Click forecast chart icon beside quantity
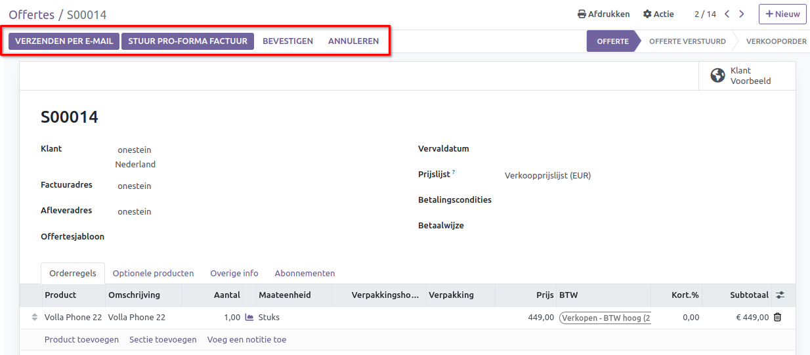810x355 pixels. tap(249, 318)
